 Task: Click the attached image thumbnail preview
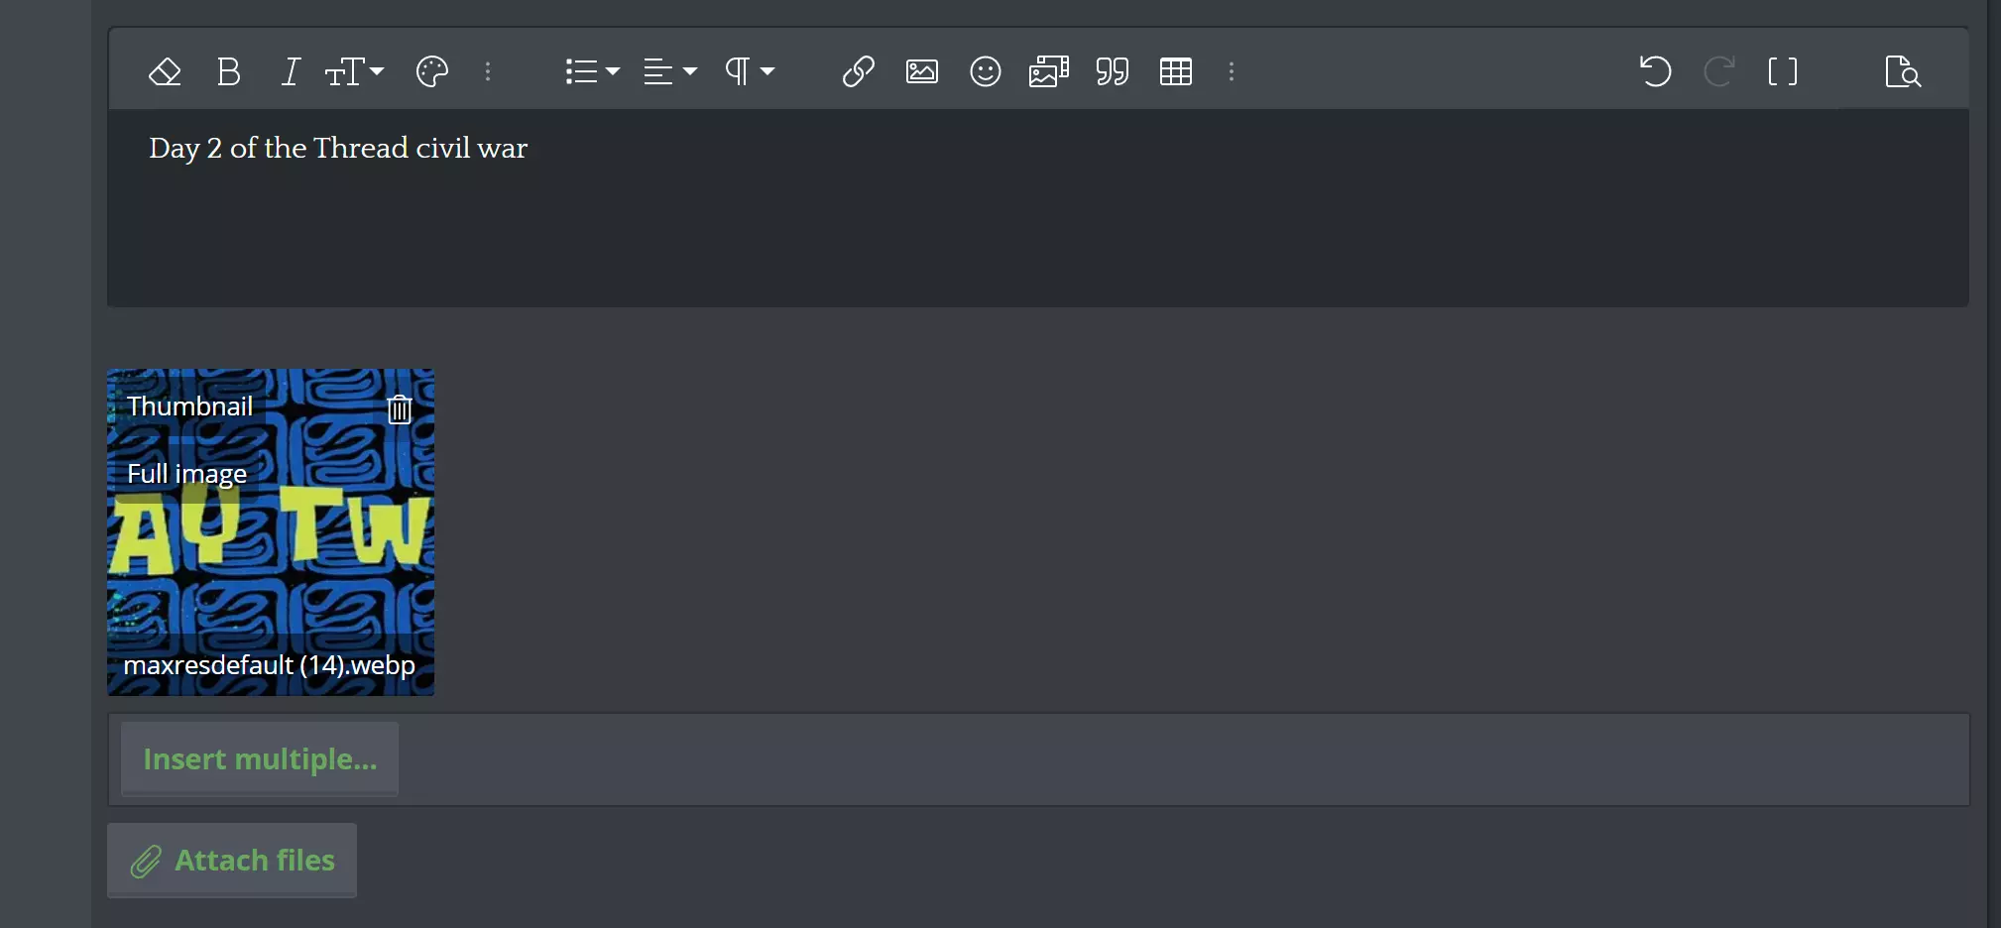click(271, 532)
